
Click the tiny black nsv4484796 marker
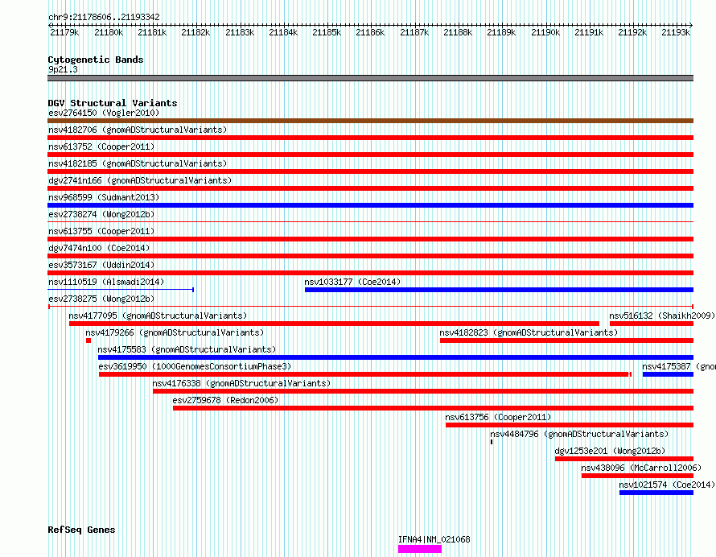pyautogui.click(x=492, y=442)
